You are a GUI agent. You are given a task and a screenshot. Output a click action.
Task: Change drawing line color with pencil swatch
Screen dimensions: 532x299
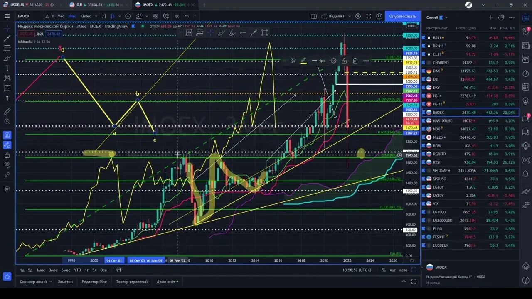[x=304, y=61]
